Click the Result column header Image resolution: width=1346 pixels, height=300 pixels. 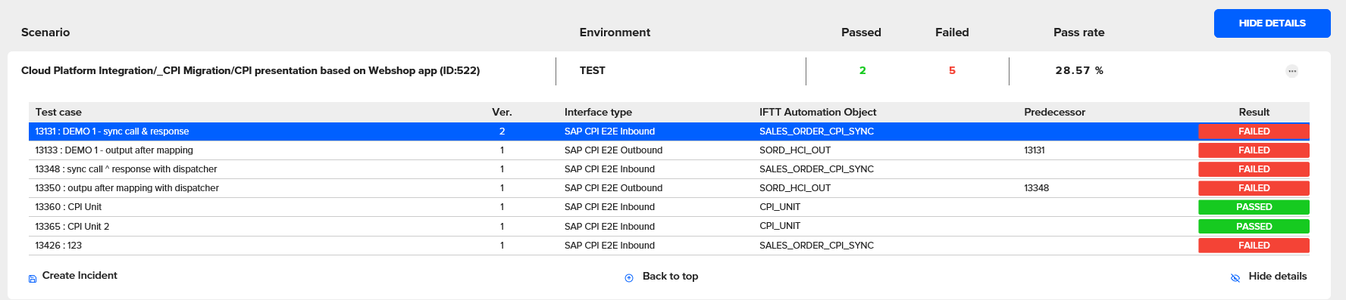pos(1254,112)
